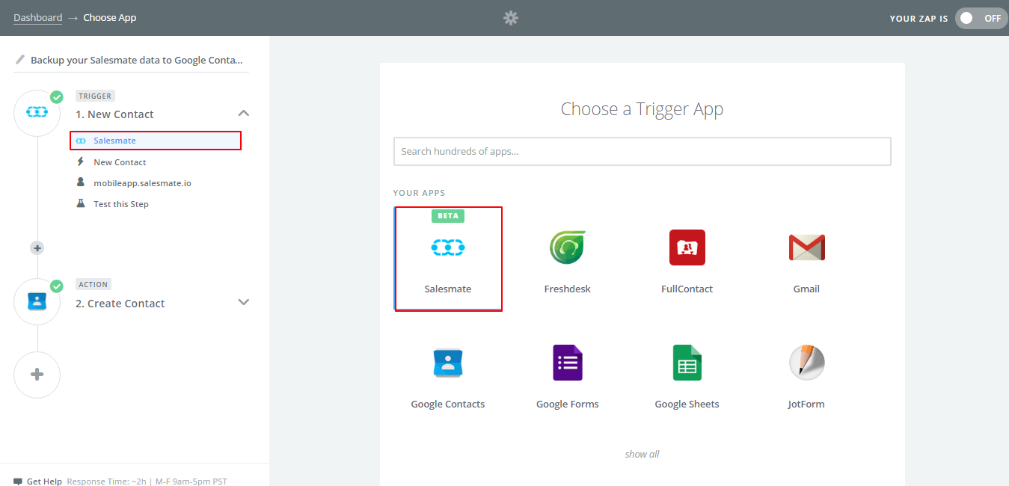Click the lightning bolt New Contact icon
The width and height of the screenshot is (1009, 486).
[x=81, y=162]
